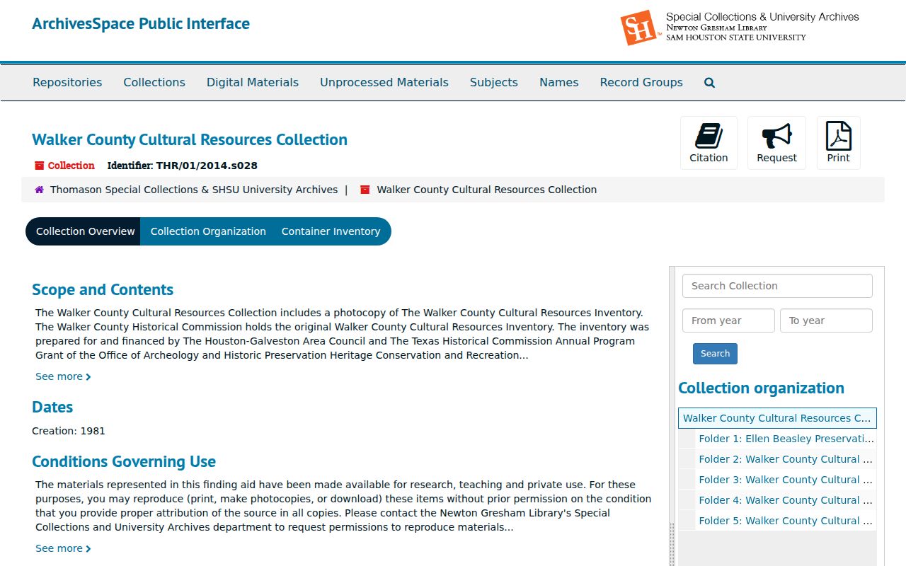The height and width of the screenshot is (566, 906).
Task: Open Folder 4 in collection tree
Action: tap(786, 500)
